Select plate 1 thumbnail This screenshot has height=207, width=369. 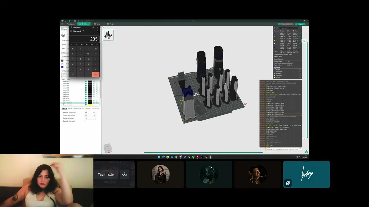point(108,35)
